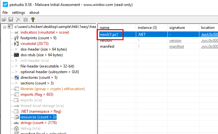Click the instance (3) column header
218x134 pixels.
152,28
